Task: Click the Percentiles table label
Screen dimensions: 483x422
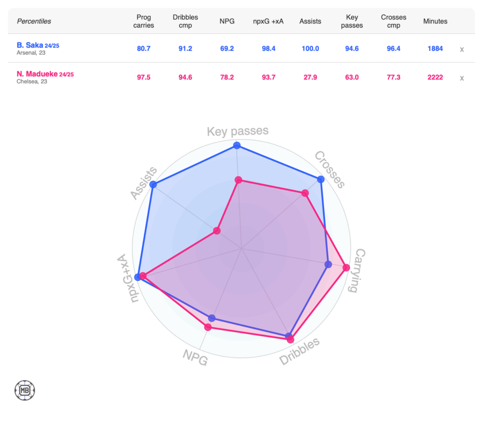Action: click(34, 21)
